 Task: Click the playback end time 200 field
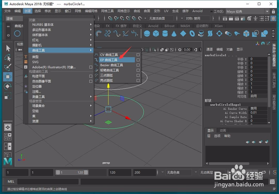[145, 172]
